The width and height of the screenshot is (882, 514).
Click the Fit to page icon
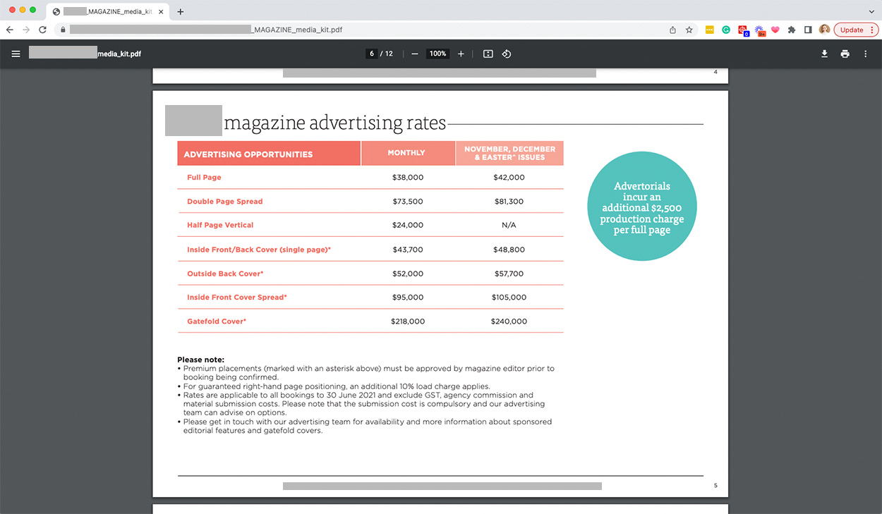(488, 54)
